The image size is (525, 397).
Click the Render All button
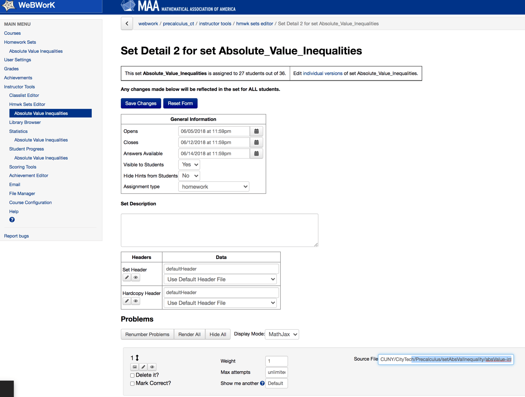coord(189,334)
